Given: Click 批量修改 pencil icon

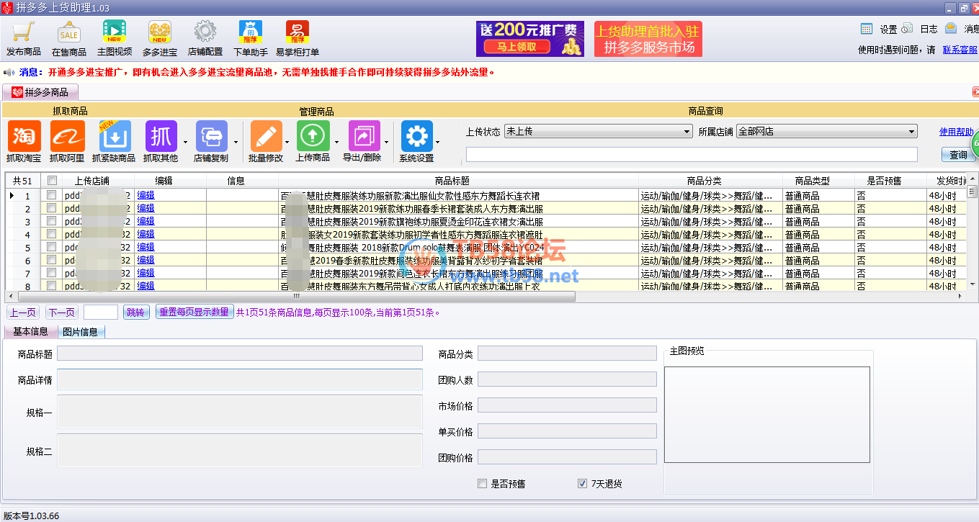Looking at the screenshot, I should coord(266,135).
